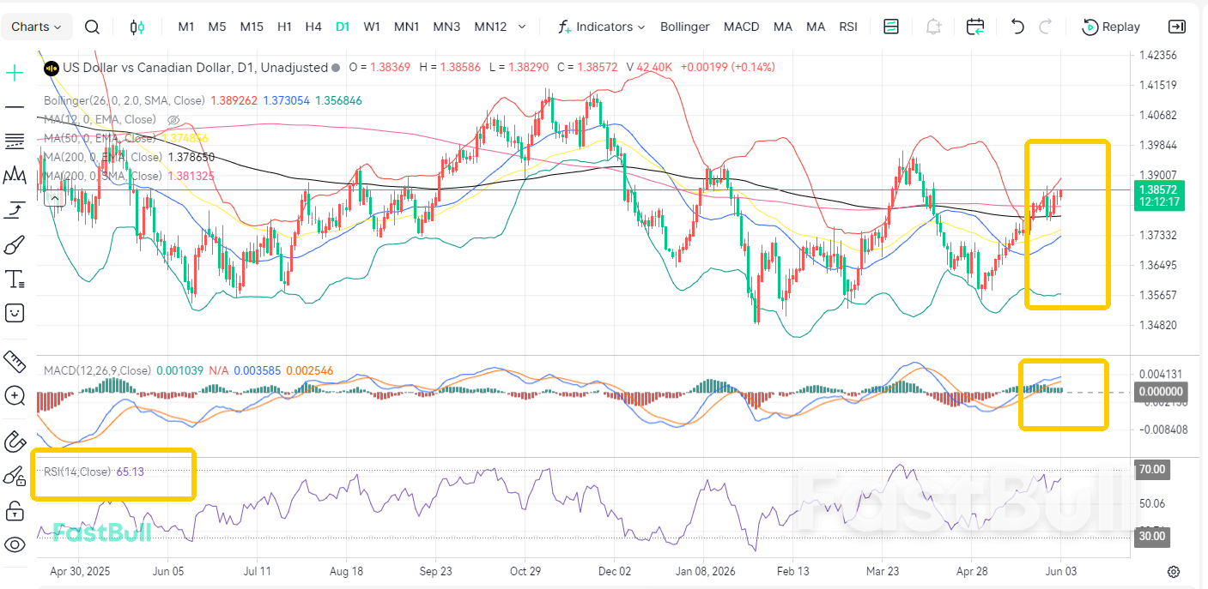Toggle lock all drawings padlock

pyautogui.click(x=15, y=512)
